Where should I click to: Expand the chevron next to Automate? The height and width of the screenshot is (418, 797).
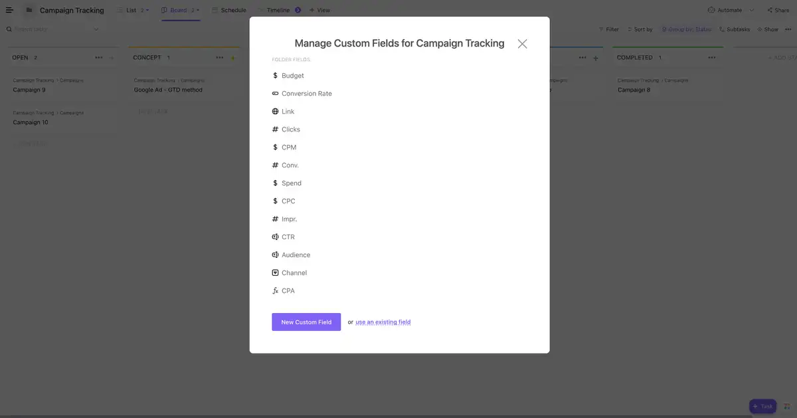pos(752,10)
